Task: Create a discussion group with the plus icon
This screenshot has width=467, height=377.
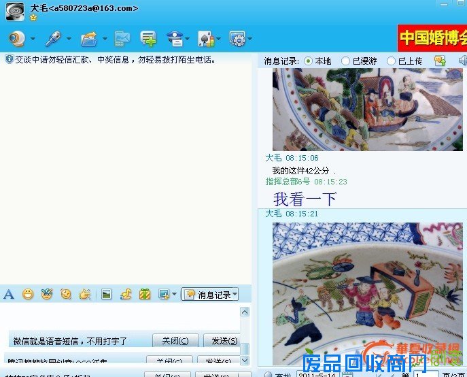Action: [148, 39]
